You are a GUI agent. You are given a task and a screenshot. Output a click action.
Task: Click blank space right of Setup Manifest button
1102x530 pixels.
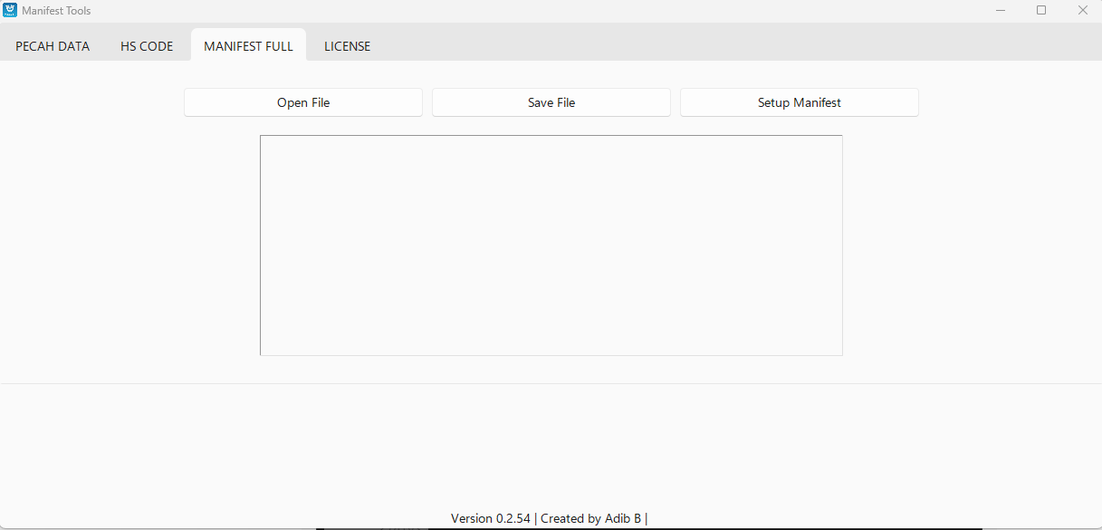tap(1005, 102)
